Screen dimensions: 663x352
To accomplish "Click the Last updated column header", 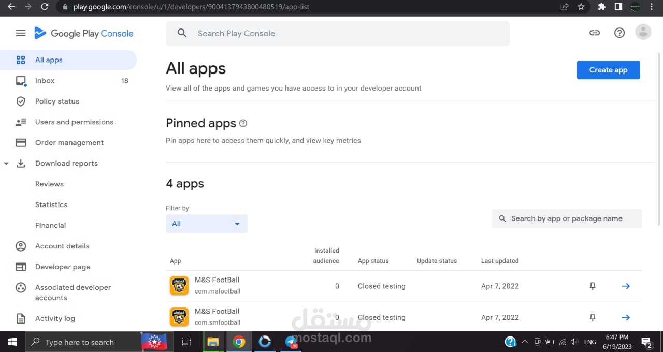I will pyautogui.click(x=500, y=261).
